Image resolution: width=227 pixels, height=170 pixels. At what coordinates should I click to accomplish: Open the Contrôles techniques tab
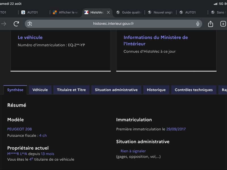194,90
